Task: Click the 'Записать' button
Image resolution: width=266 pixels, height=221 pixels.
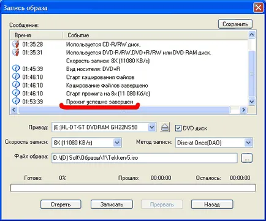Action: (112, 204)
